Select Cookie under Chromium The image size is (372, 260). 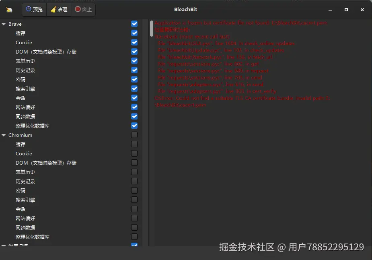24,154
